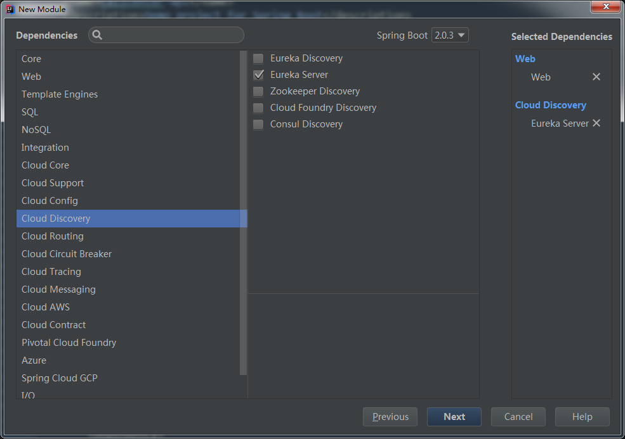Open the Spring Boot version dropdown

coord(450,35)
